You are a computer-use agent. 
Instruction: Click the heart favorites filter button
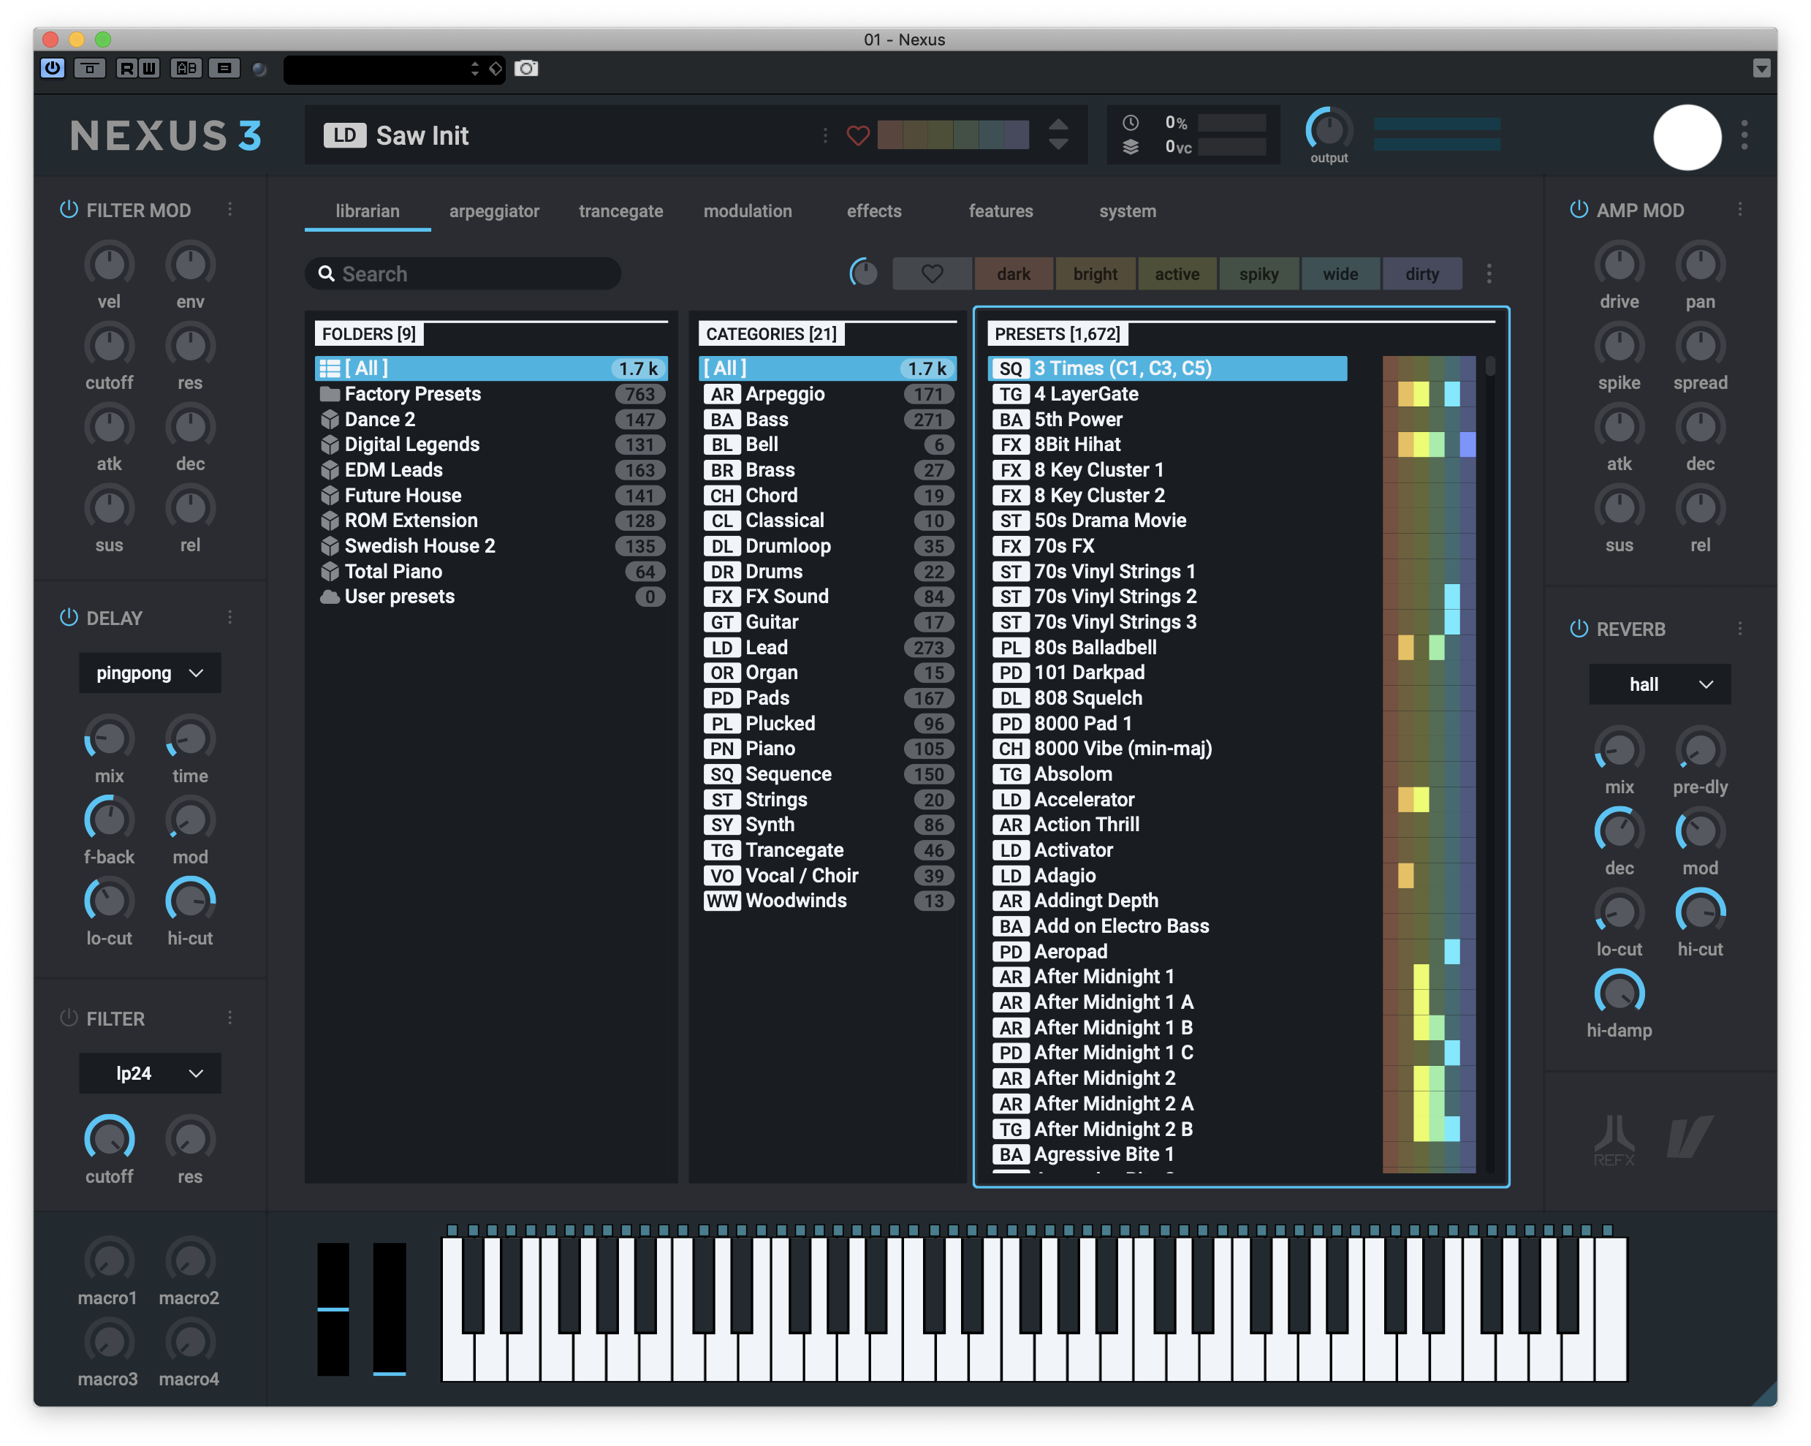pos(932,274)
